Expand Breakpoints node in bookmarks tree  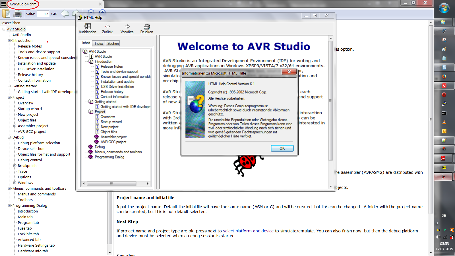(15, 166)
